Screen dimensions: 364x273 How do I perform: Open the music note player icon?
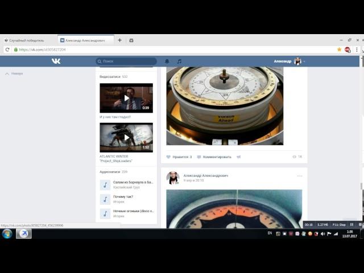tap(179, 61)
